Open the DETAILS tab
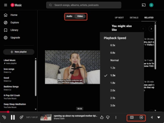Screen dimensions: 164x123 coord(134,18)
